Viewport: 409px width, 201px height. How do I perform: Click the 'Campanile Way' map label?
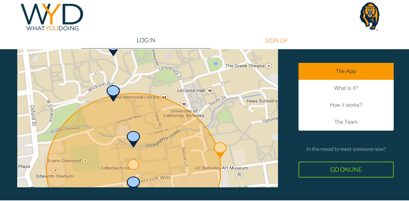(127, 119)
